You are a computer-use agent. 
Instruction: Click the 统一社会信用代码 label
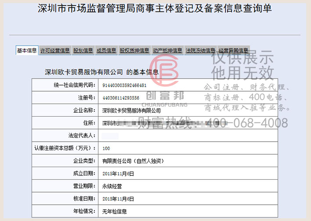tap(75, 85)
